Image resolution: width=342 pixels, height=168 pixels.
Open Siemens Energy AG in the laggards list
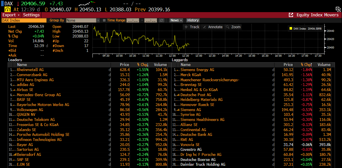(197, 70)
